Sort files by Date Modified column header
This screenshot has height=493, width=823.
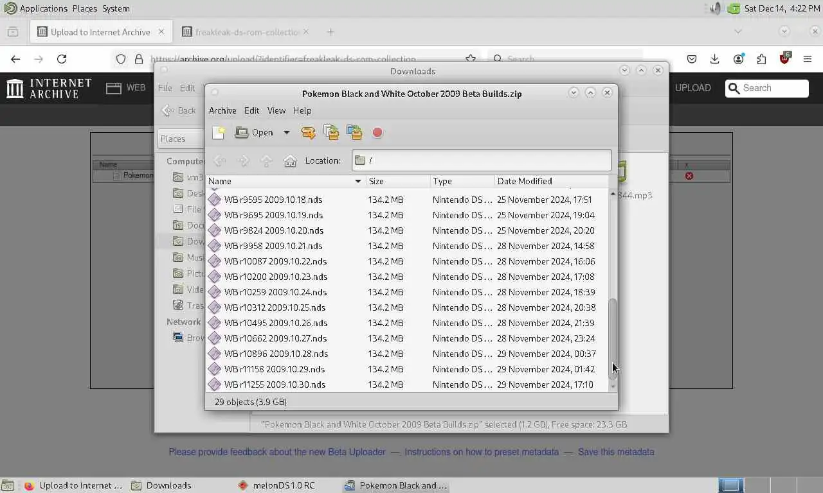coord(551,181)
